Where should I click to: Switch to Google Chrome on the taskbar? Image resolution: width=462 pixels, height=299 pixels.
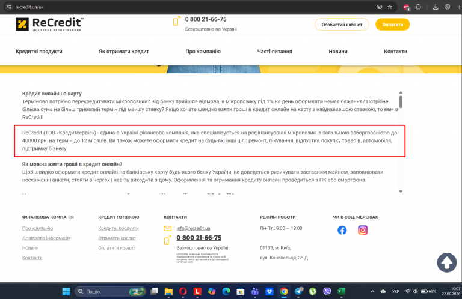pyautogui.click(x=284, y=291)
